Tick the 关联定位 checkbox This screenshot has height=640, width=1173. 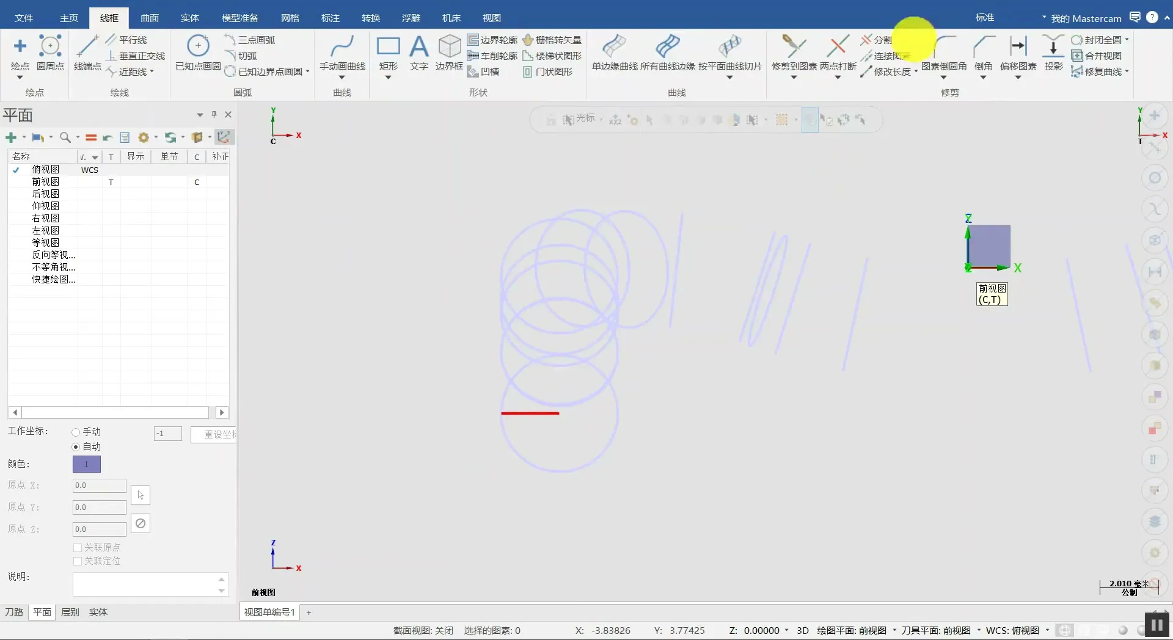coord(78,561)
